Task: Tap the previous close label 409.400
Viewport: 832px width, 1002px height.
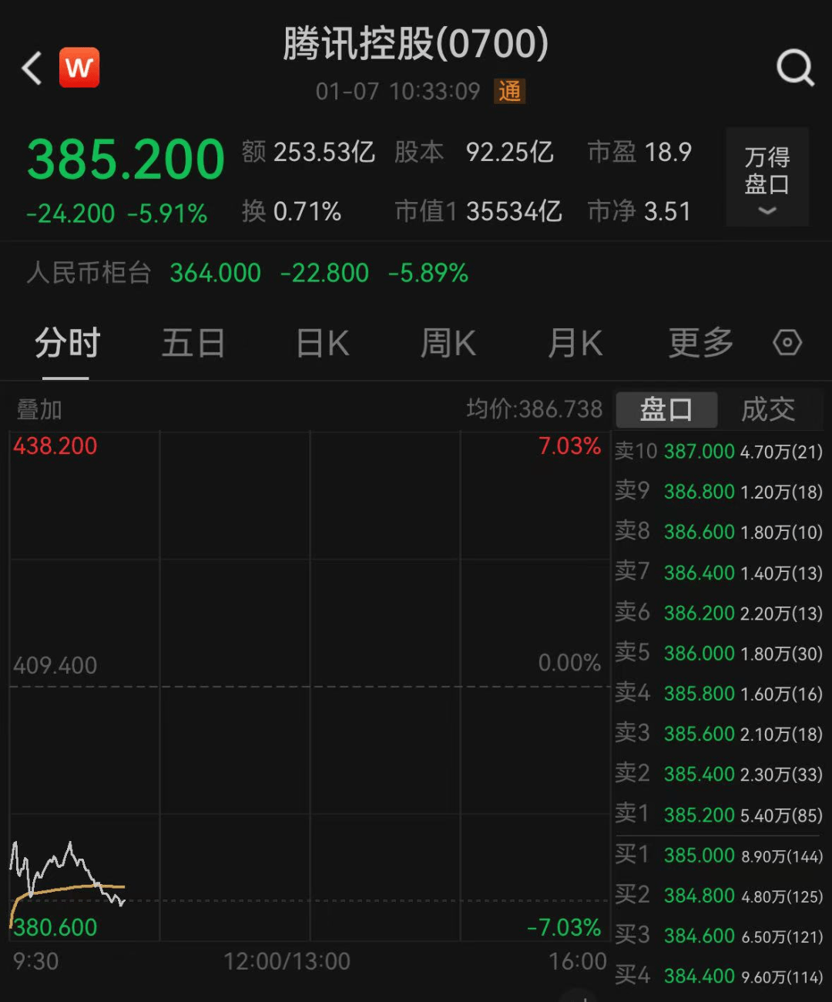Action: (x=55, y=665)
